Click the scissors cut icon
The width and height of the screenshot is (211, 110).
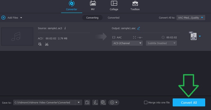(47, 44)
